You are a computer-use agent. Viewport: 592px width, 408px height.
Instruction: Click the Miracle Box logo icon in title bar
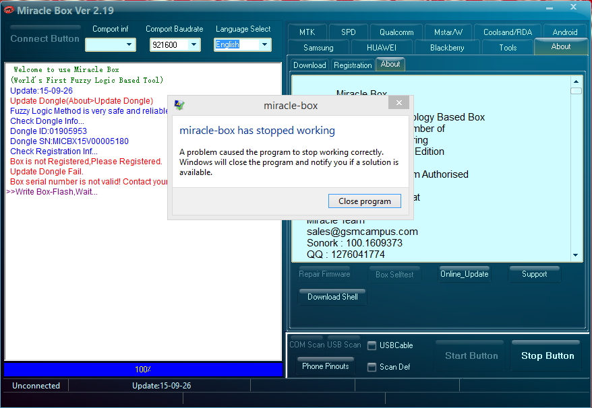pos(8,10)
